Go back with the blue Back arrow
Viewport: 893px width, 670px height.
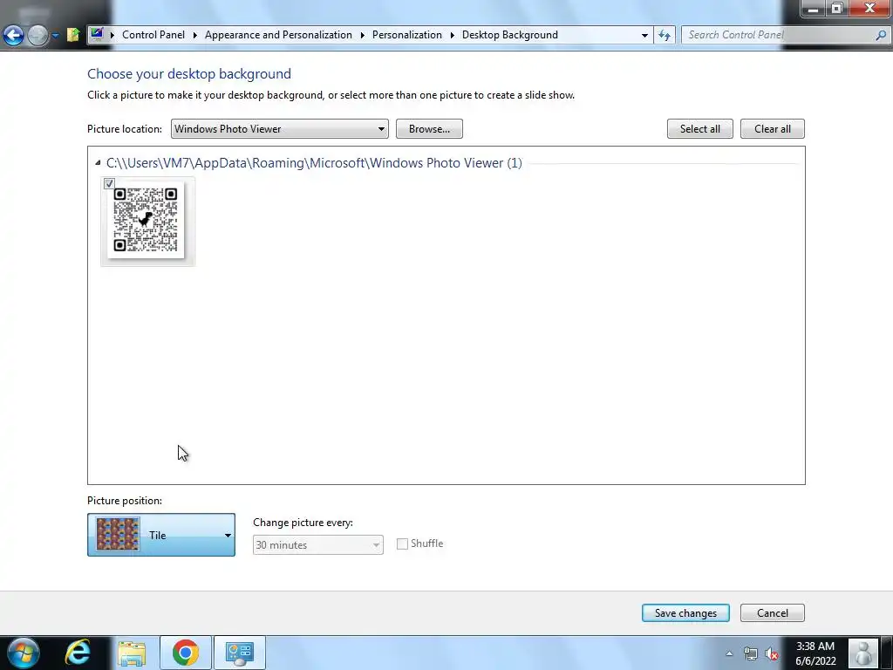14,35
